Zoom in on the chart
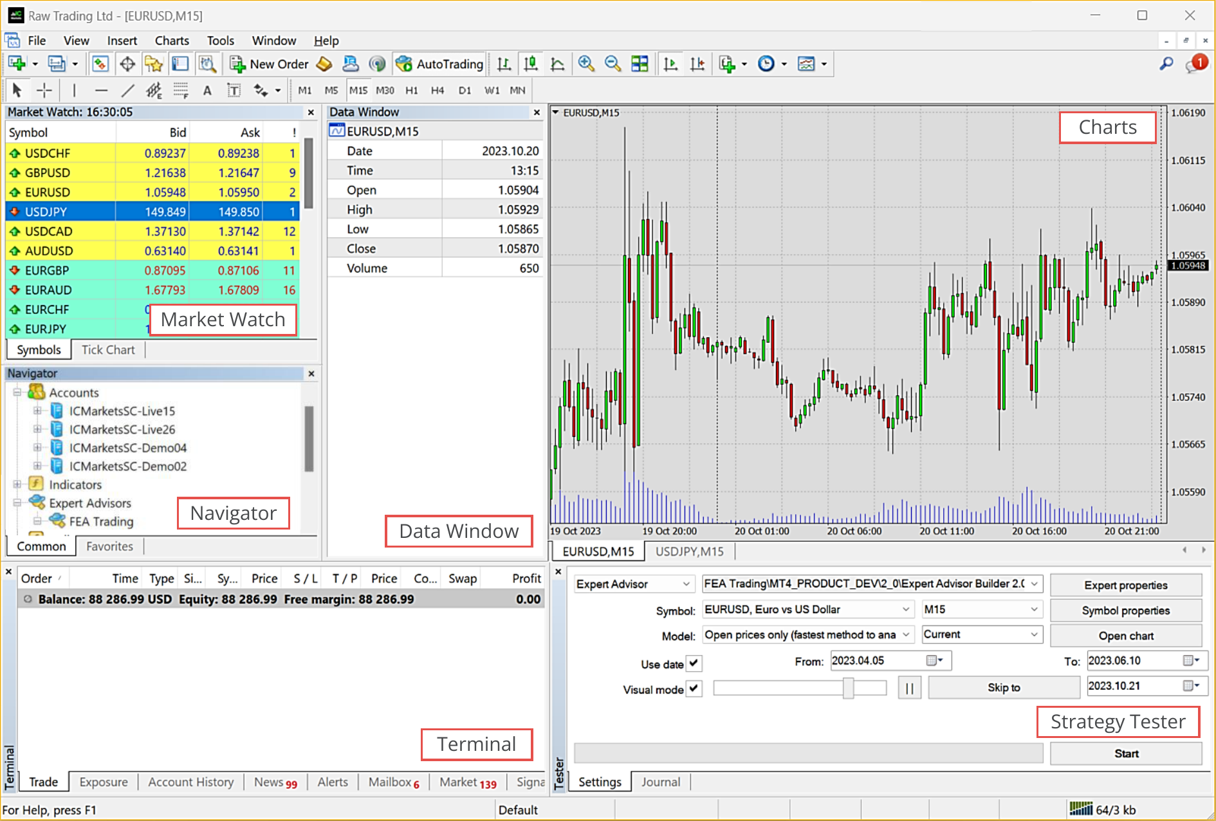This screenshot has height=821, width=1216. click(585, 64)
